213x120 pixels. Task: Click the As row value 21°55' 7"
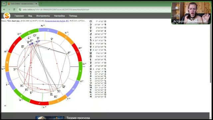(x=99, y=72)
